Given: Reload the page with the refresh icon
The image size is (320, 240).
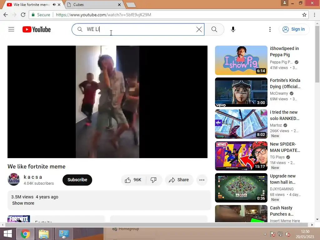Looking at the screenshot, I should tap(23, 15).
